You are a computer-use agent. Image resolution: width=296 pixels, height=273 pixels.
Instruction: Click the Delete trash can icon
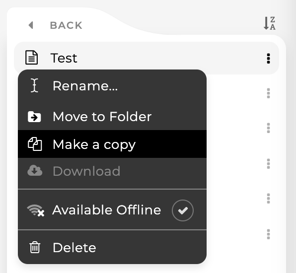point(35,247)
